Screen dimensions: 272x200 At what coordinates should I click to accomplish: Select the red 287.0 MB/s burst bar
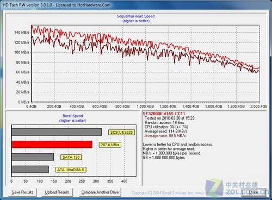pyautogui.click(x=52, y=145)
